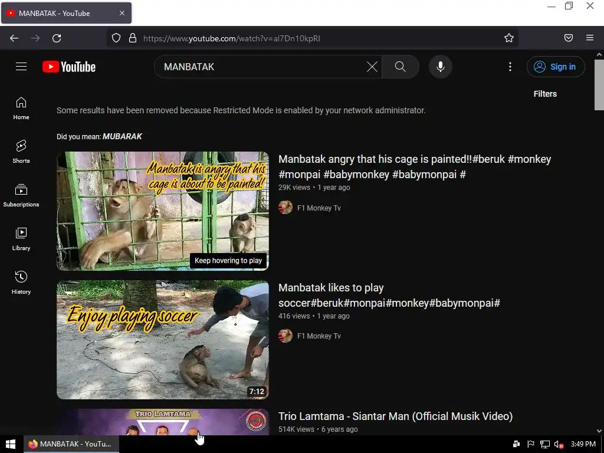Click page scrollbar down arrow
This screenshot has width=604, height=453.
click(x=599, y=431)
